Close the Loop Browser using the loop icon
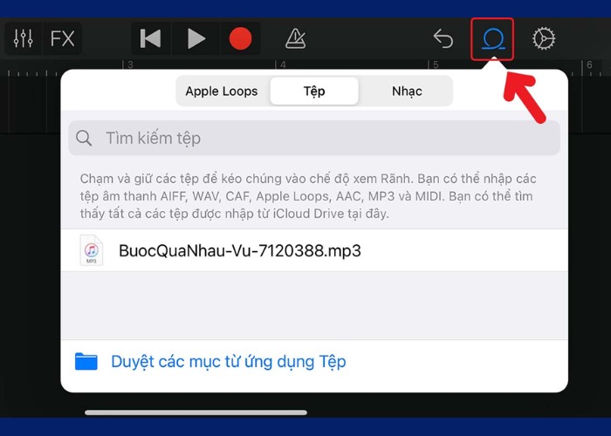This screenshot has height=436, width=611. coord(492,39)
